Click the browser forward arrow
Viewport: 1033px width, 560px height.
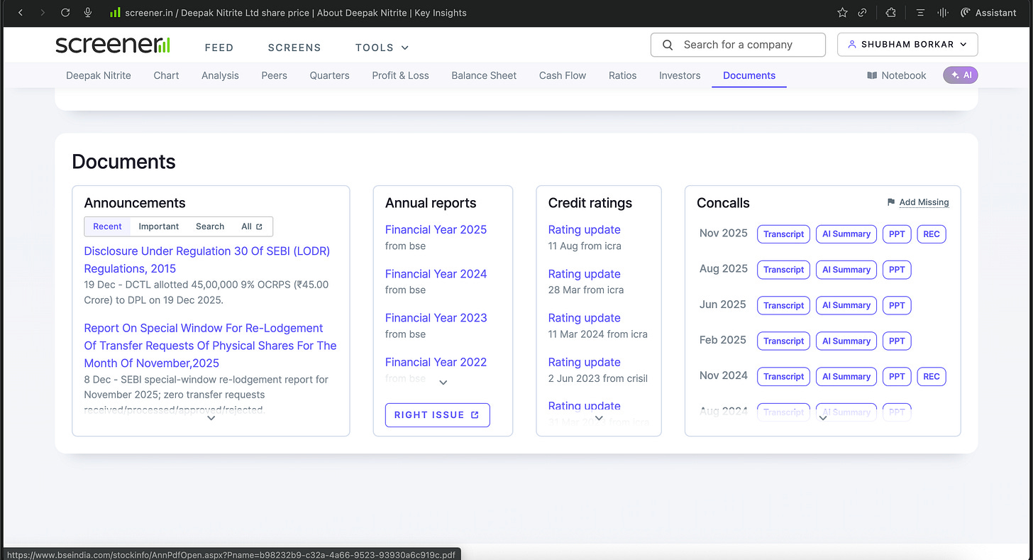pyautogui.click(x=43, y=13)
